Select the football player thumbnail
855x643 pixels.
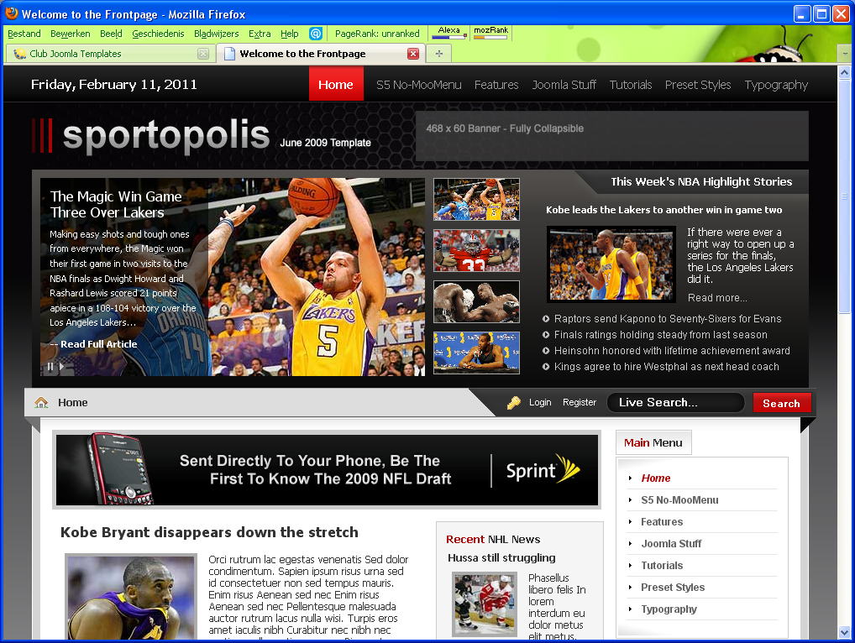476,251
